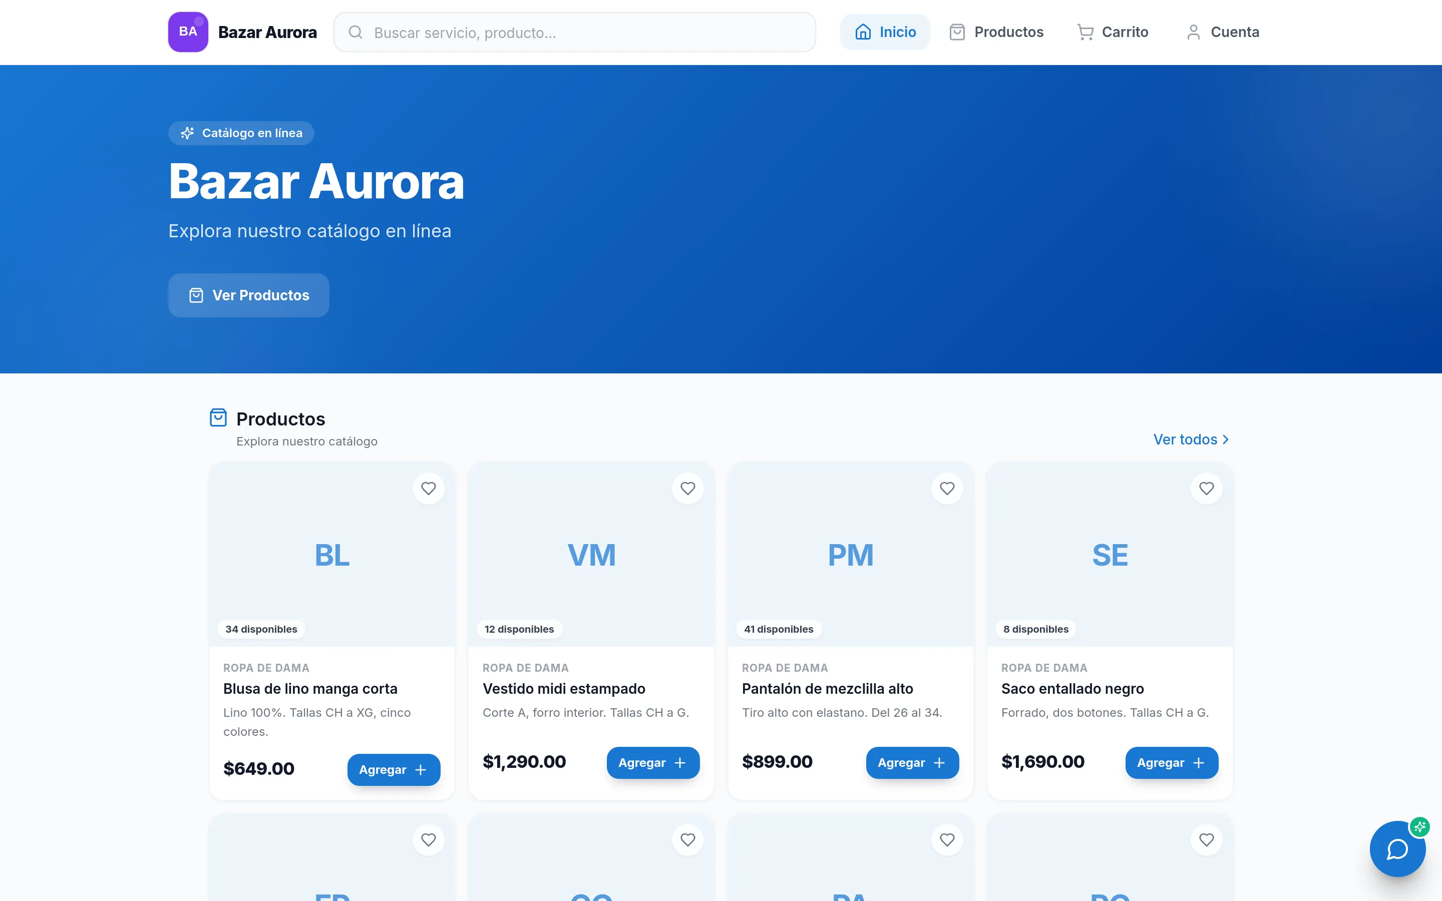
Task: Click the Blusa de lino manga corta title
Action: click(310, 689)
